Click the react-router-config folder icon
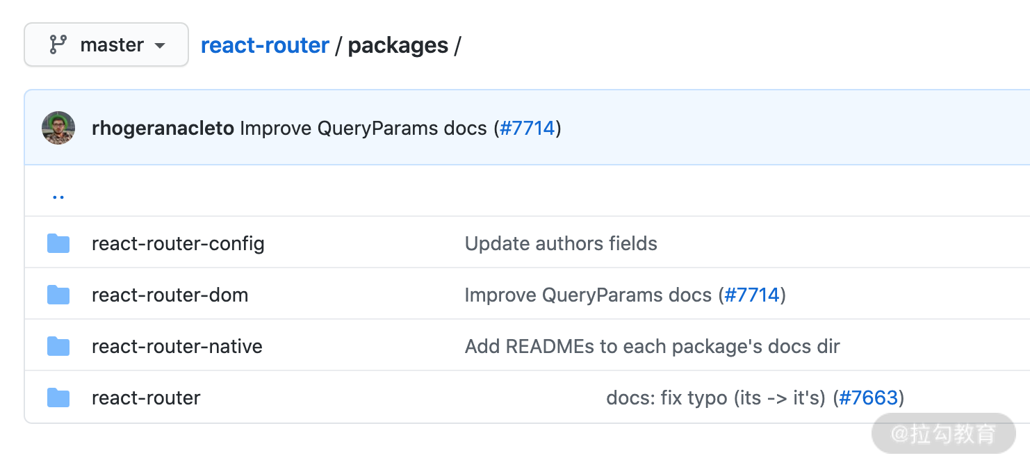The height and width of the screenshot is (467, 1030). [58, 244]
